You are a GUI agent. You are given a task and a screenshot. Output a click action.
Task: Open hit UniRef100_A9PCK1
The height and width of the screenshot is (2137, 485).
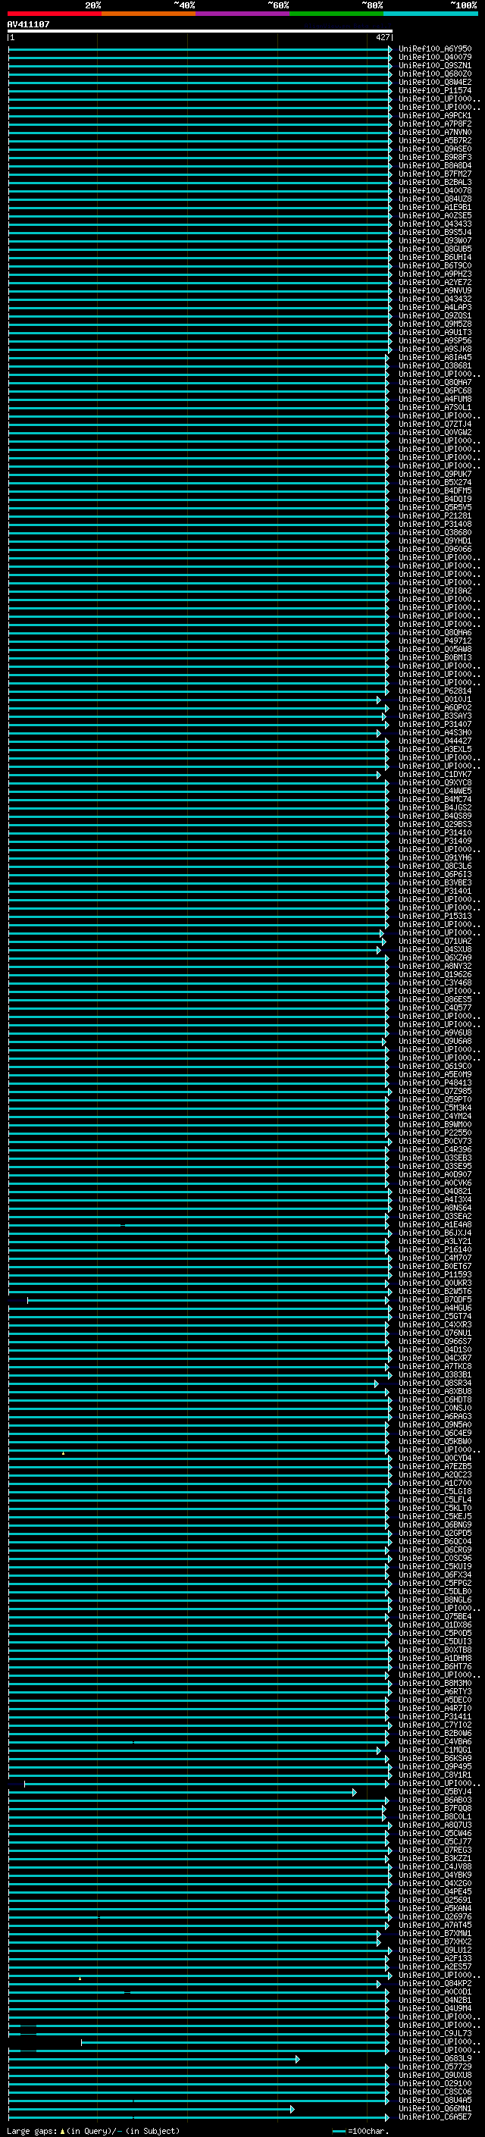434,115
